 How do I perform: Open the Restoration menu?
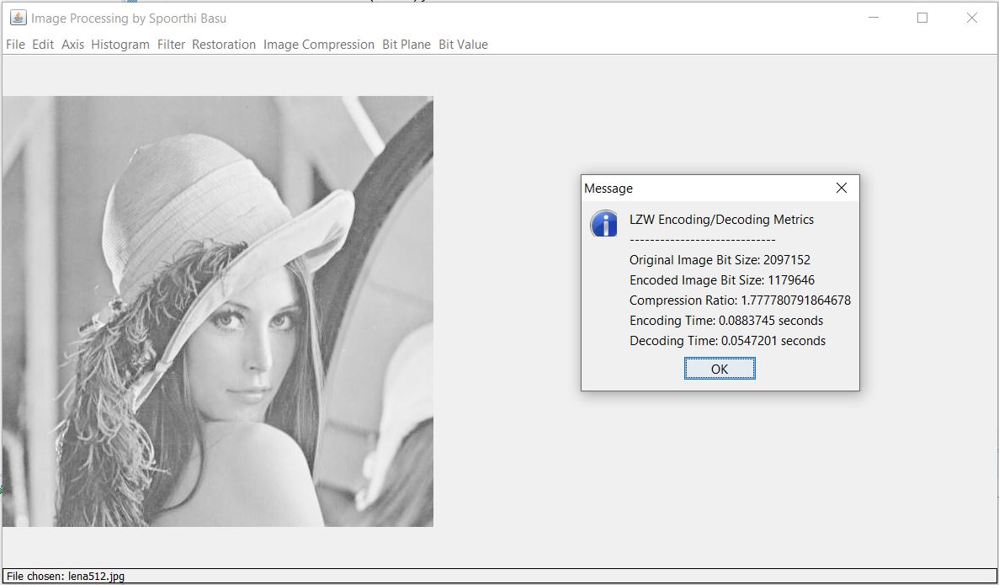pyautogui.click(x=224, y=45)
